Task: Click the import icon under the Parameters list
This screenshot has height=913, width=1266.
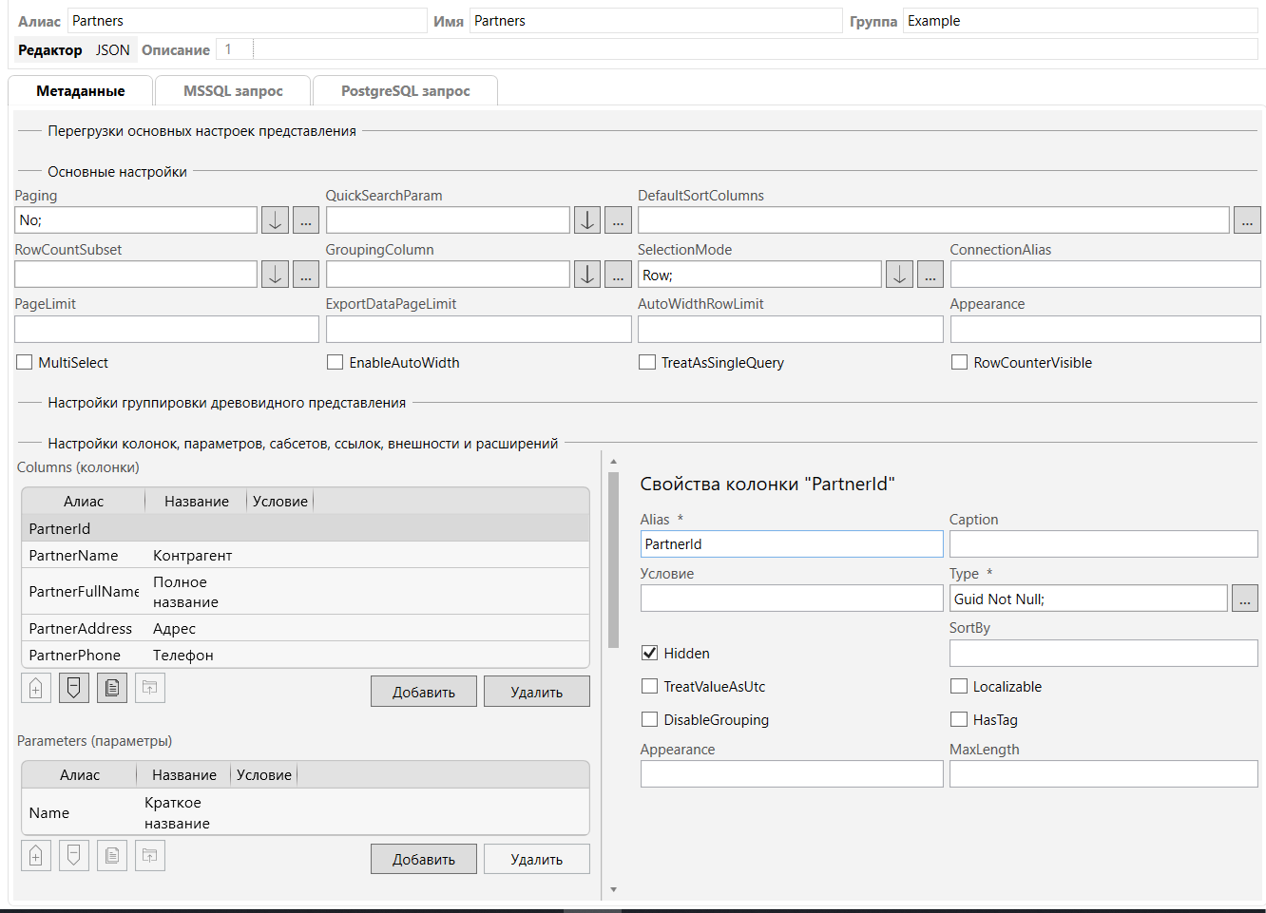Action: pos(150,856)
